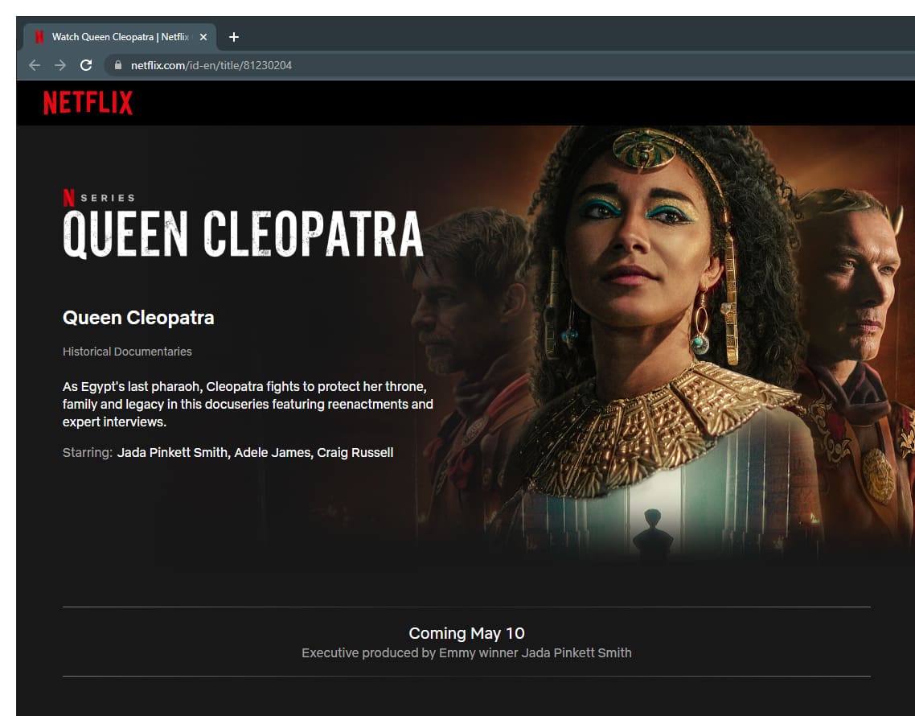Screen dimensions: 915x716
Task: Click the Queen Cleopatra heading text
Action: [x=138, y=318]
